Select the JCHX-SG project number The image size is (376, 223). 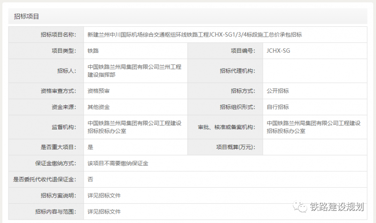tap(281, 51)
